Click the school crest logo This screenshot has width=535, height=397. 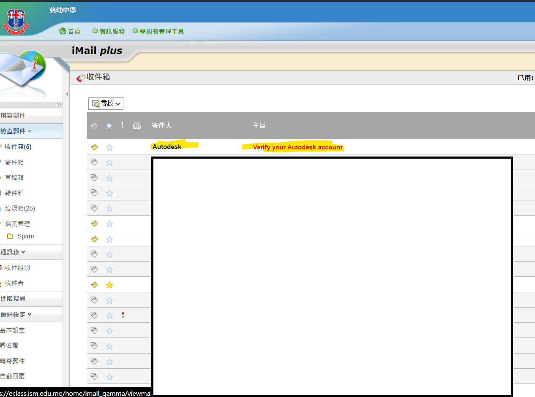(x=15, y=21)
